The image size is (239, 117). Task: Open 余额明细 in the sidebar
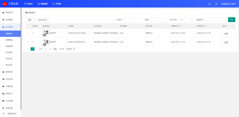pos(9,40)
